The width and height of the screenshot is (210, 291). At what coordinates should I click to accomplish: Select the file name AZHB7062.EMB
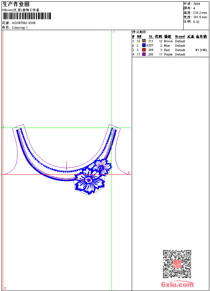[24, 23]
